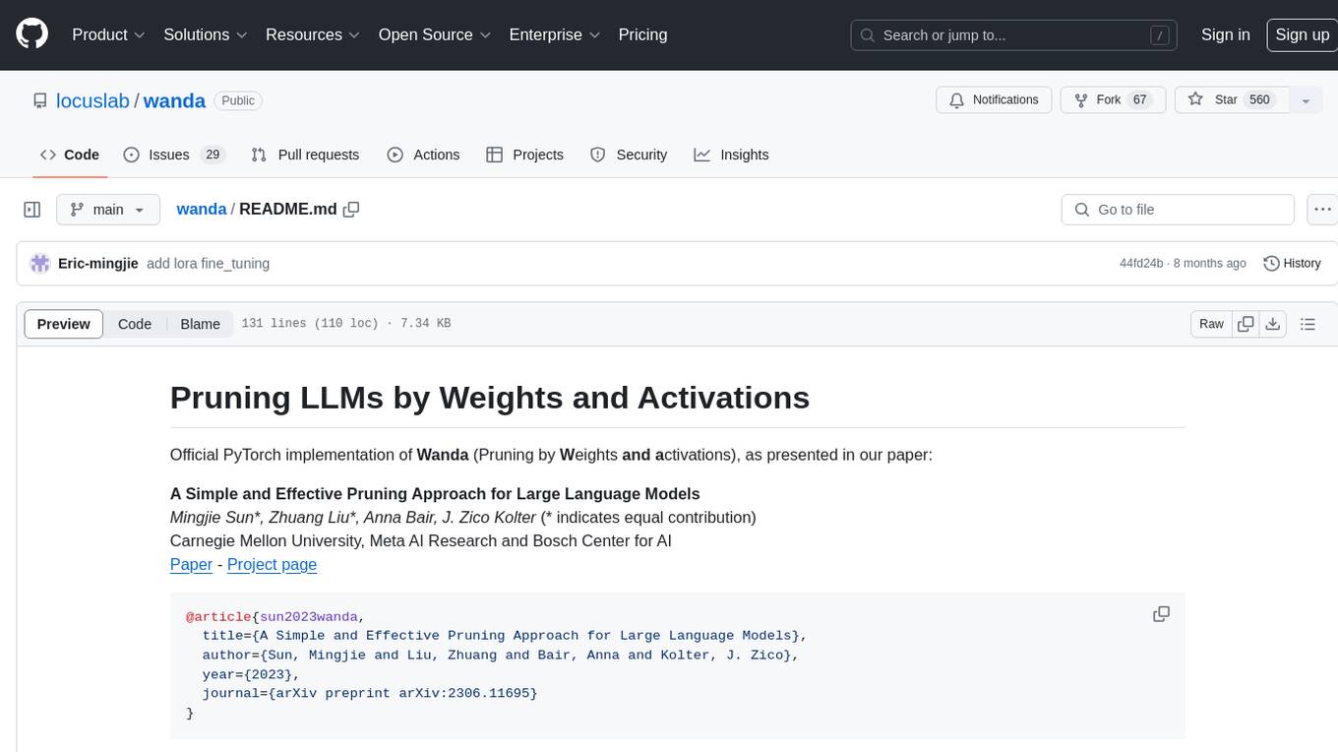Open the main branch dropdown
1338x752 pixels.
107,210
